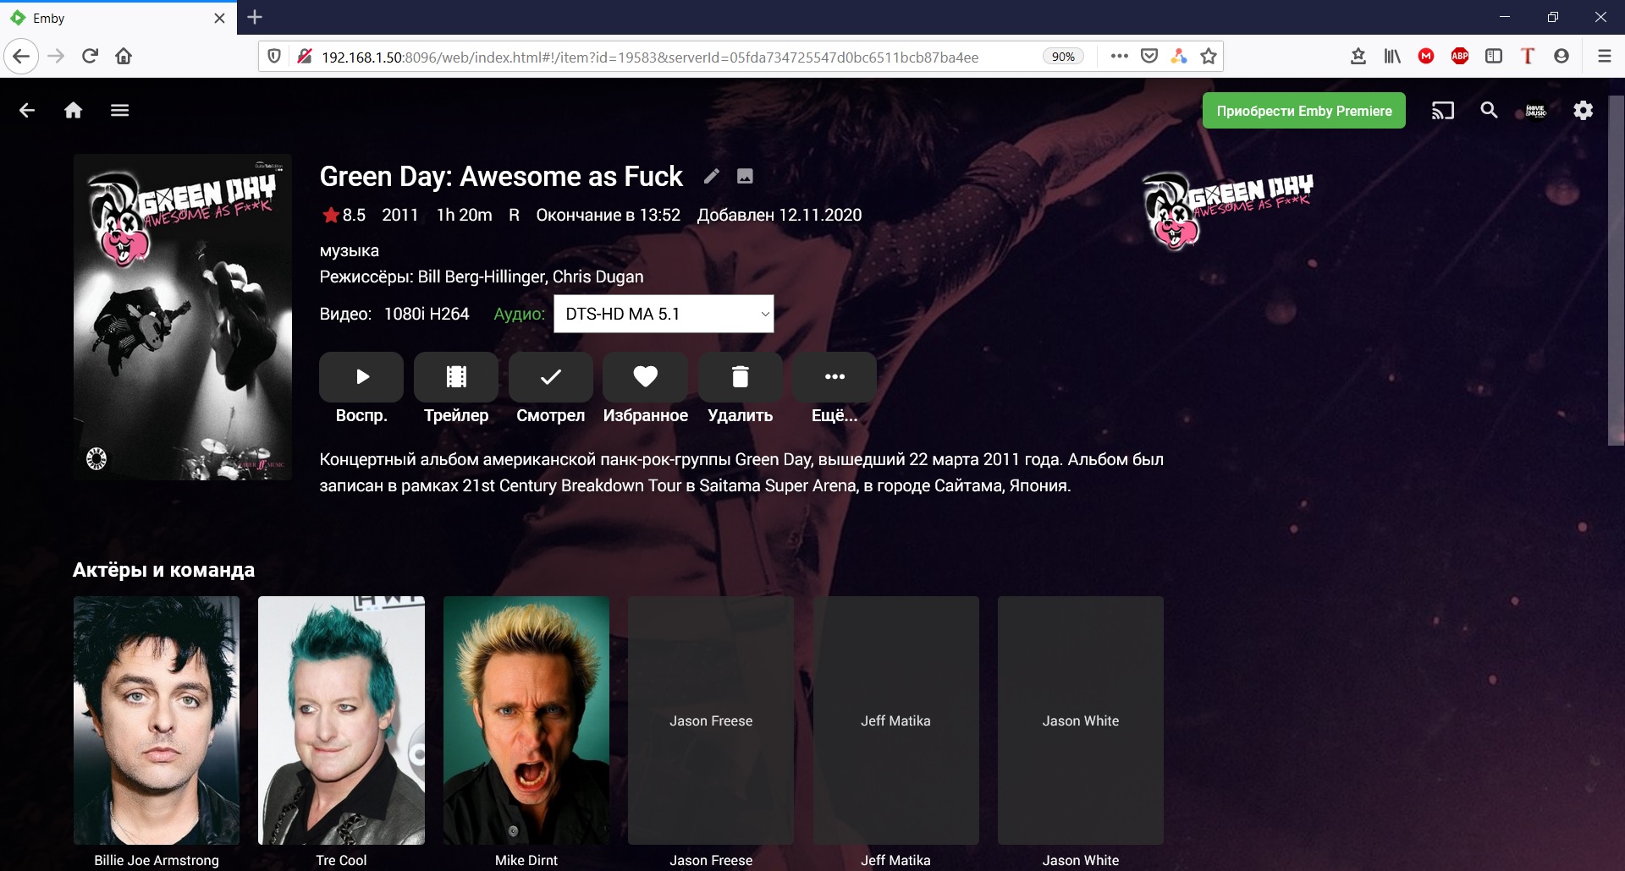1625x871 pixels.
Task: Toggle the Смотрел watched checkmark
Action: click(x=551, y=377)
